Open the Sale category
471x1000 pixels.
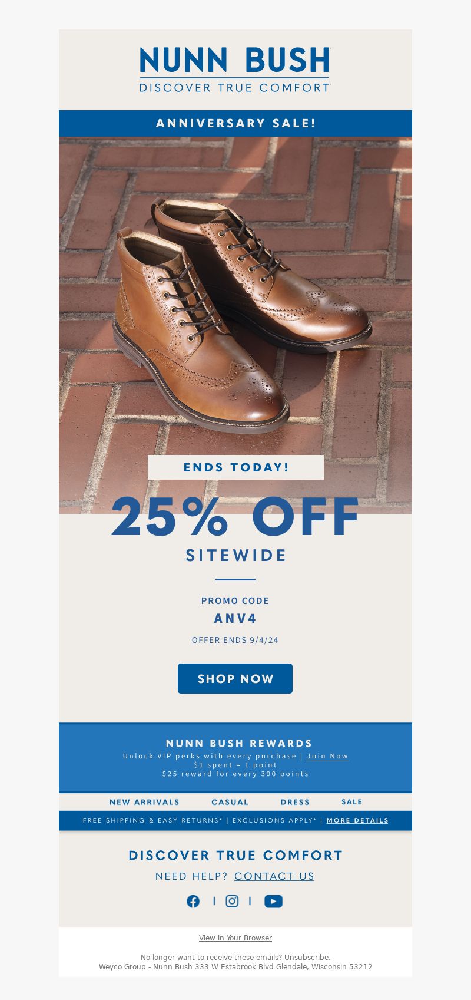point(352,802)
